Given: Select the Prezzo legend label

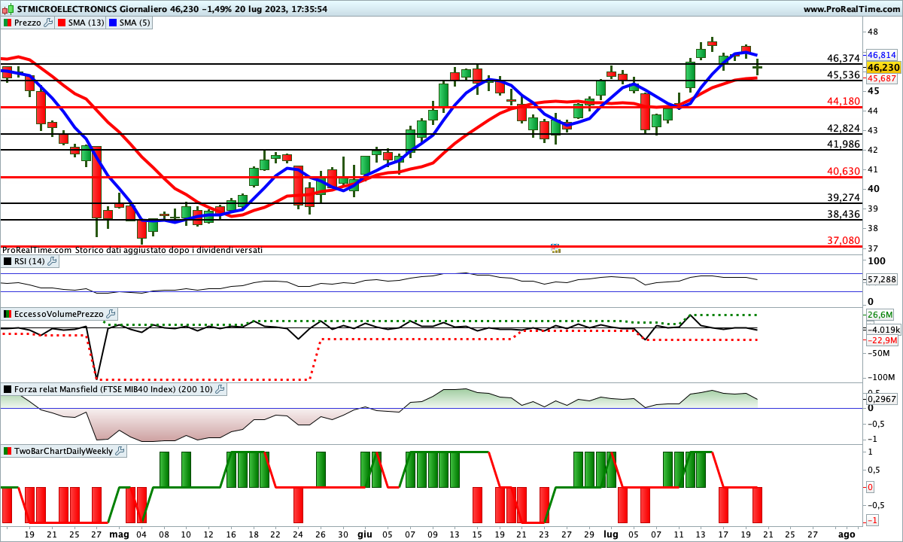Looking at the screenshot, I should [28, 23].
